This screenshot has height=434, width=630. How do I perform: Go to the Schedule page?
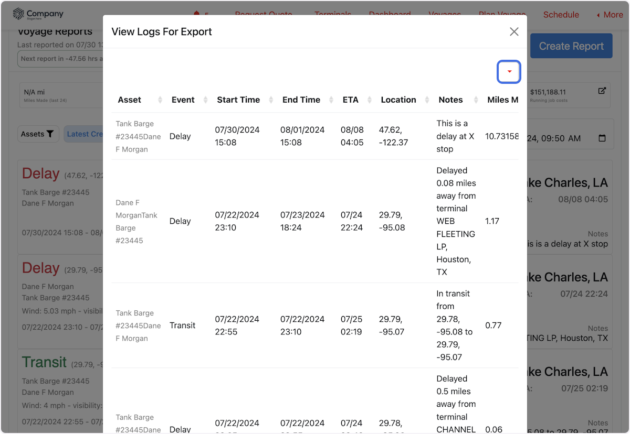[x=561, y=15]
